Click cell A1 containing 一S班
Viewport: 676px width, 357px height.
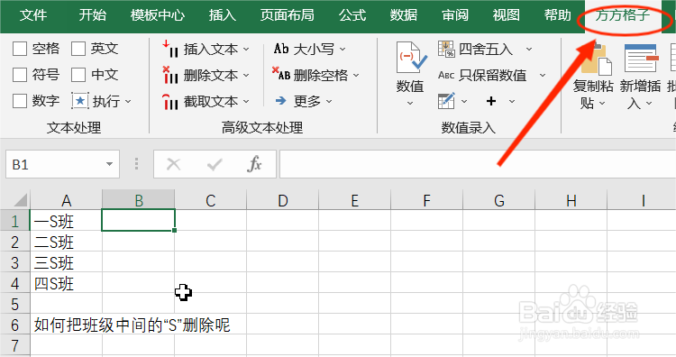coord(66,221)
